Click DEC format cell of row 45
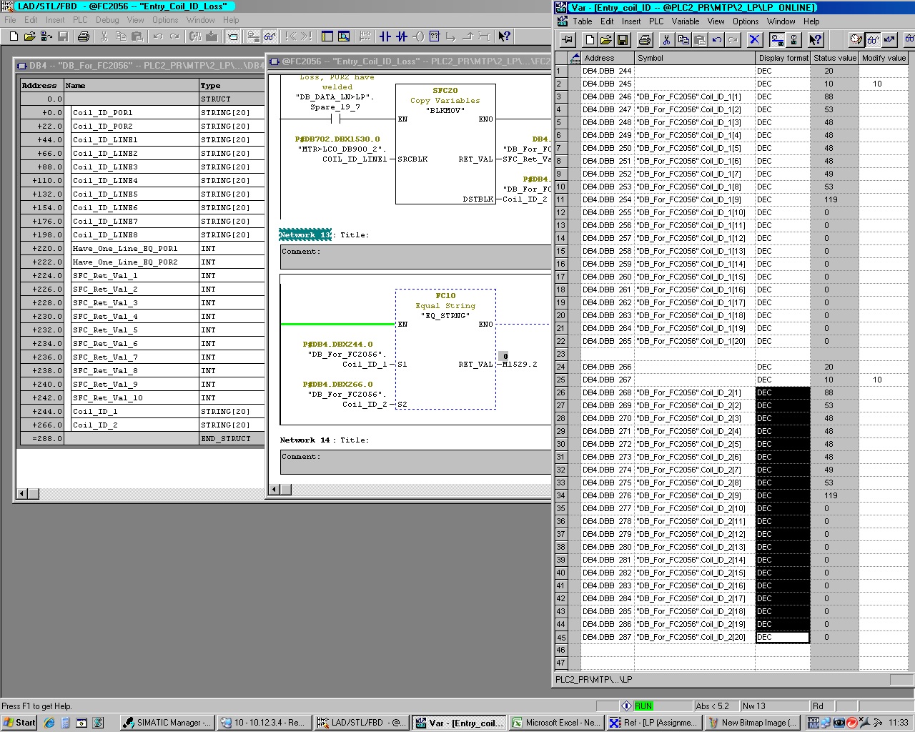 (x=783, y=637)
